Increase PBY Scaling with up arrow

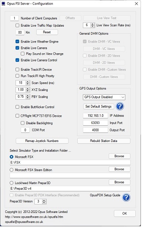tap(28, 95)
